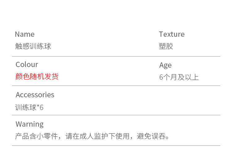Image resolution: width=244 pixels, height=156 pixels.
Task: Click the divider line below the Accessories row
Action: point(116,115)
